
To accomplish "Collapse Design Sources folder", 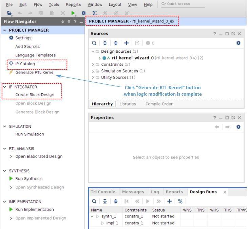I will tap(93, 51).
